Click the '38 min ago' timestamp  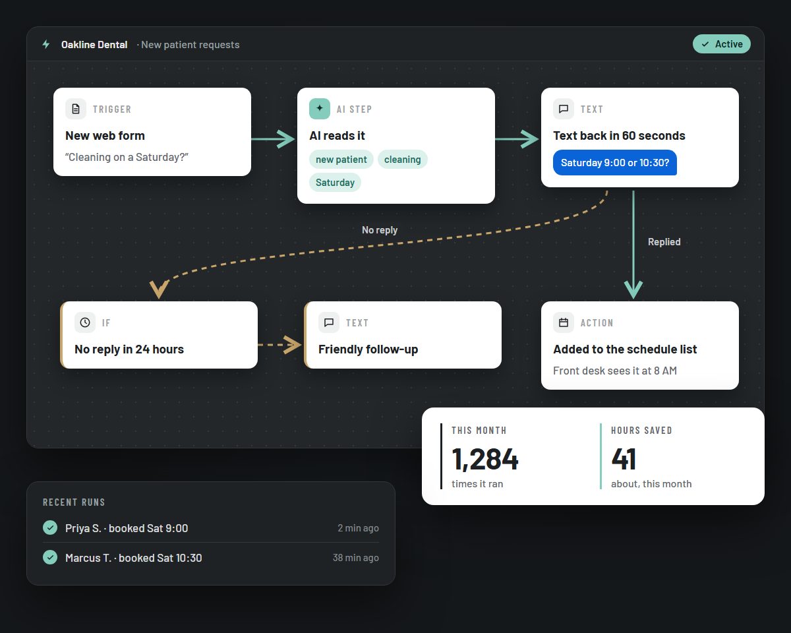[356, 558]
